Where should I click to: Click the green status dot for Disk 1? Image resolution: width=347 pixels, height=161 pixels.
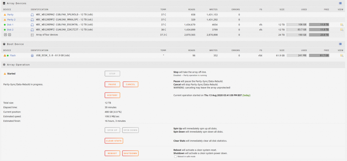pyautogui.click(x=5, y=25)
